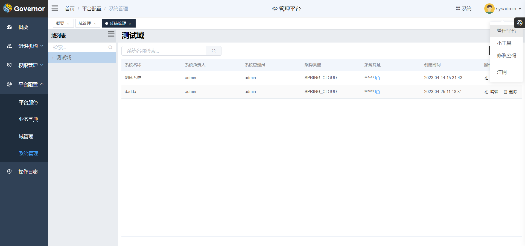Screen dimensions: 525x246
Task: Click the domain list menu icon
Action: click(x=111, y=34)
